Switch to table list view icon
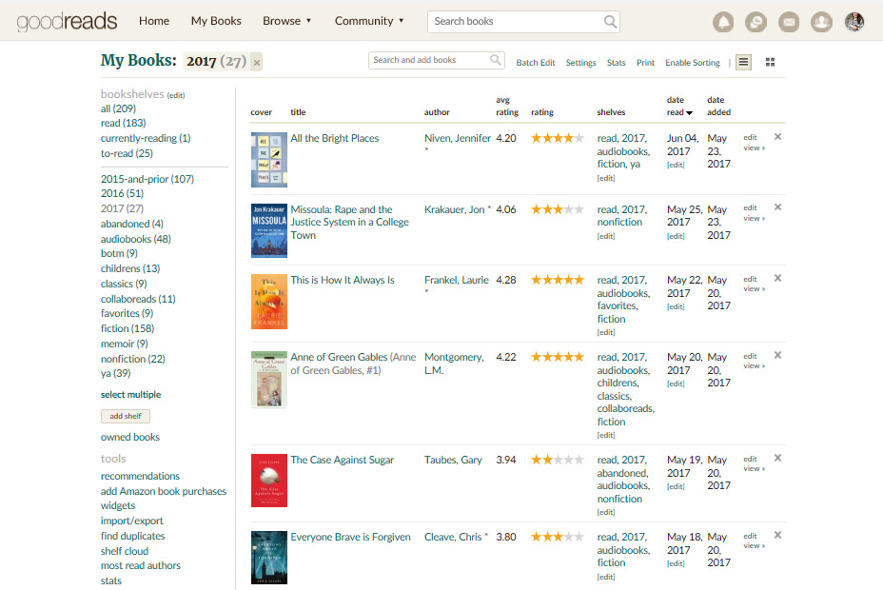The height and width of the screenshot is (590, 883). [743, 62]
